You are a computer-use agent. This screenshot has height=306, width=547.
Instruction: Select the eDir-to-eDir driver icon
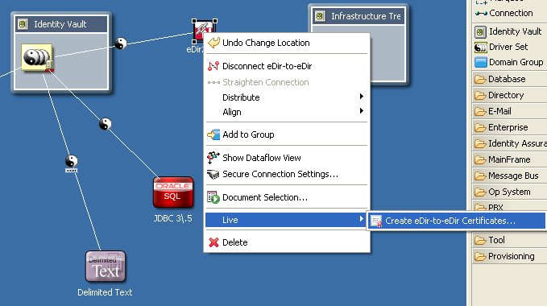205,31
